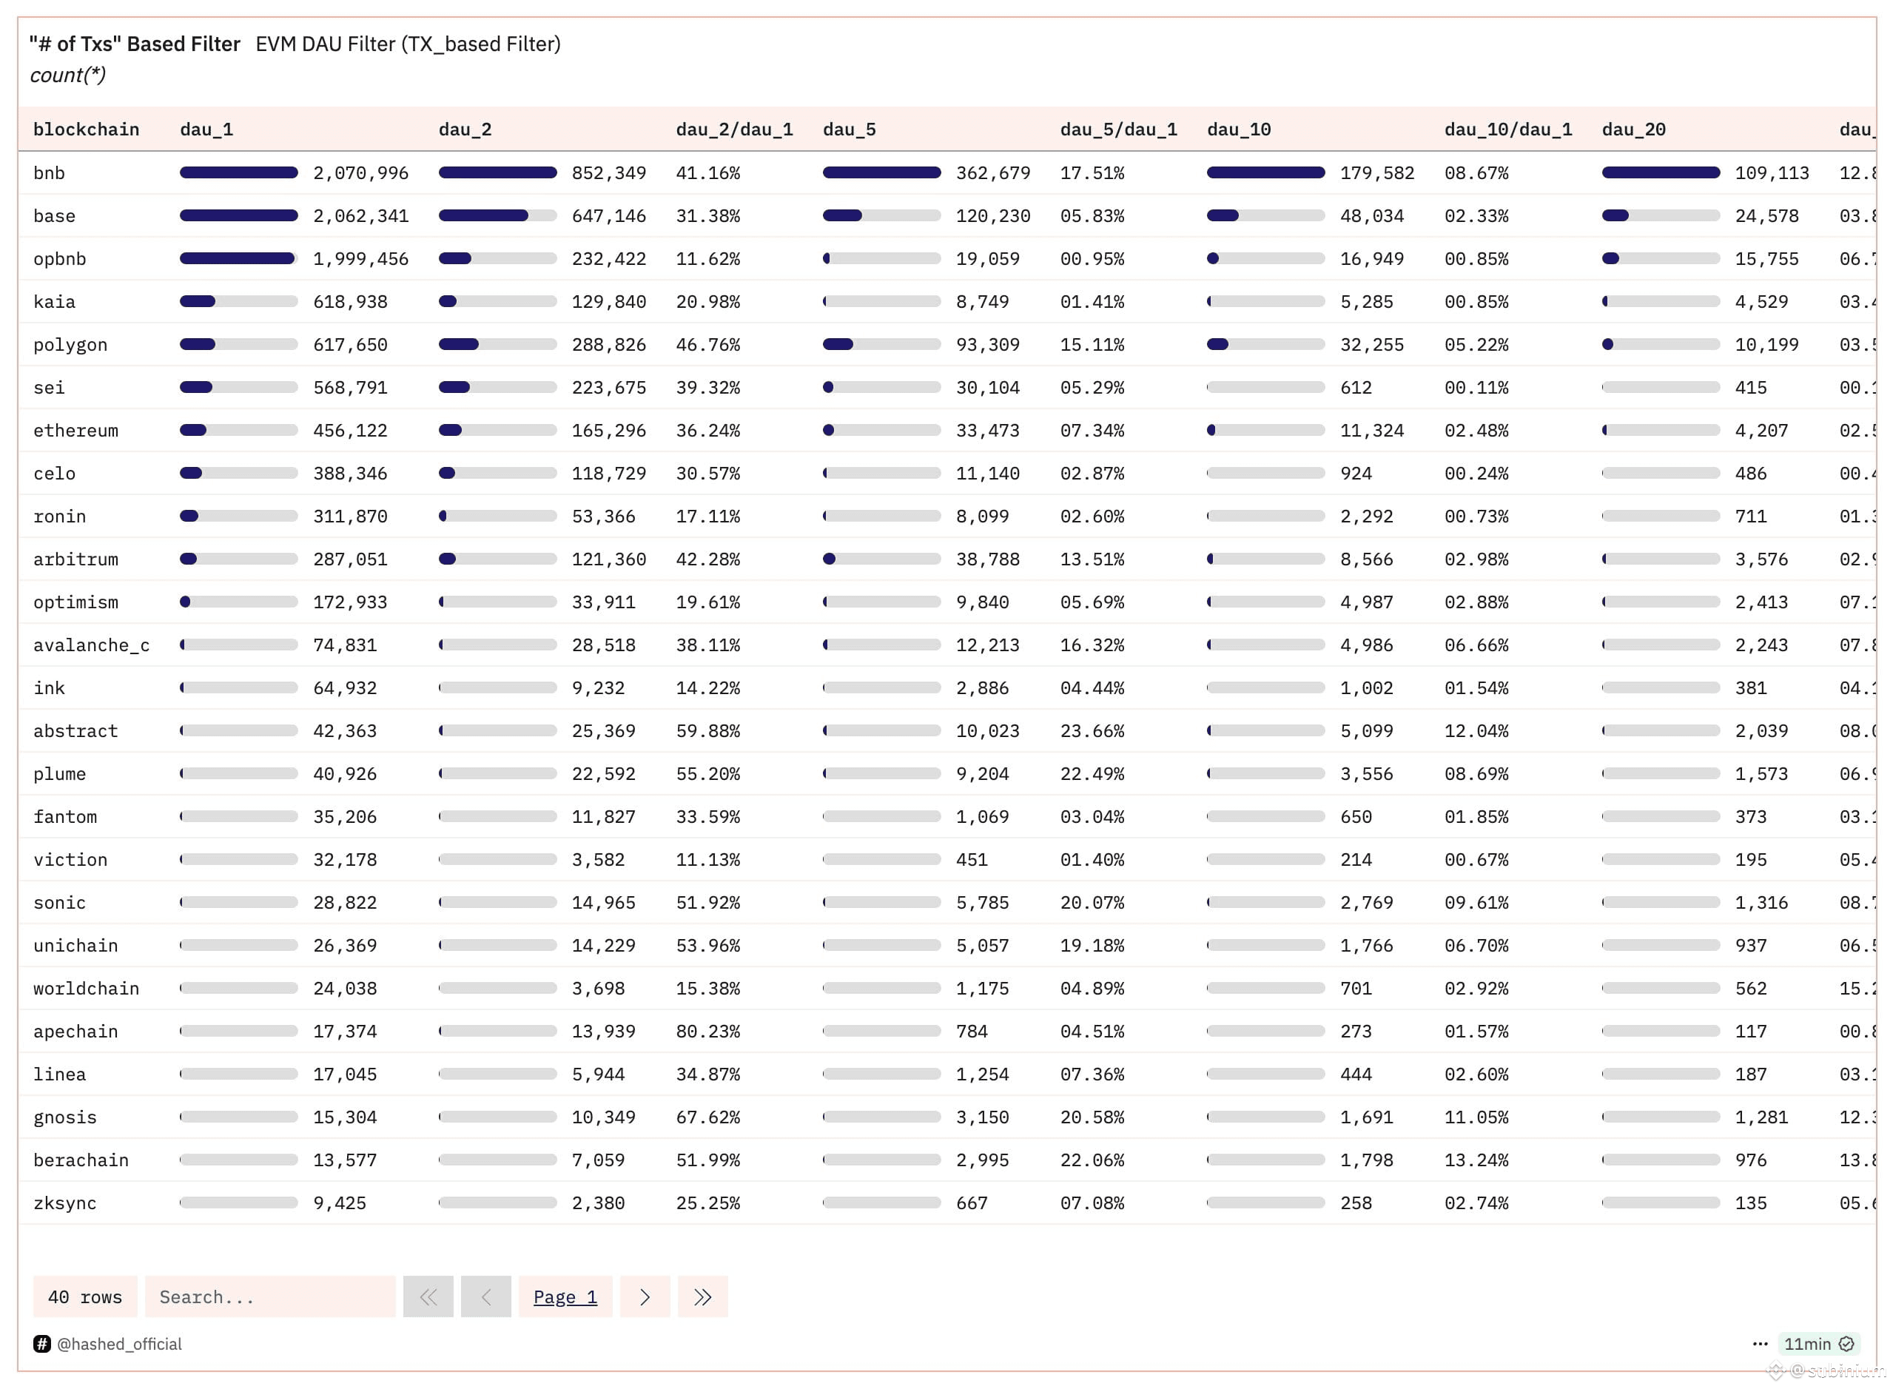Screen dimensions: 1893x1389
Task: Click the 11min refresh status badge
Action: click(1818, 1344)
